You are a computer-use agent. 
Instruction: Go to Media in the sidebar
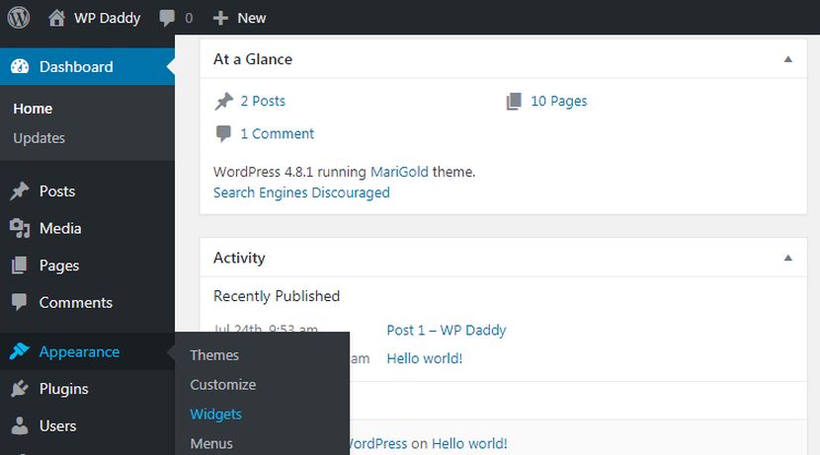pyautogui.click(x=60, y=228)
